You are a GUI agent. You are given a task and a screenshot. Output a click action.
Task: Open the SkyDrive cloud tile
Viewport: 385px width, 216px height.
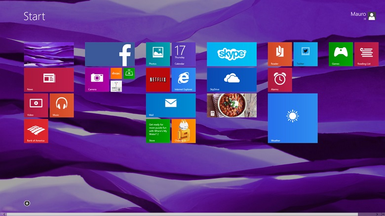[x=232, y=80]
